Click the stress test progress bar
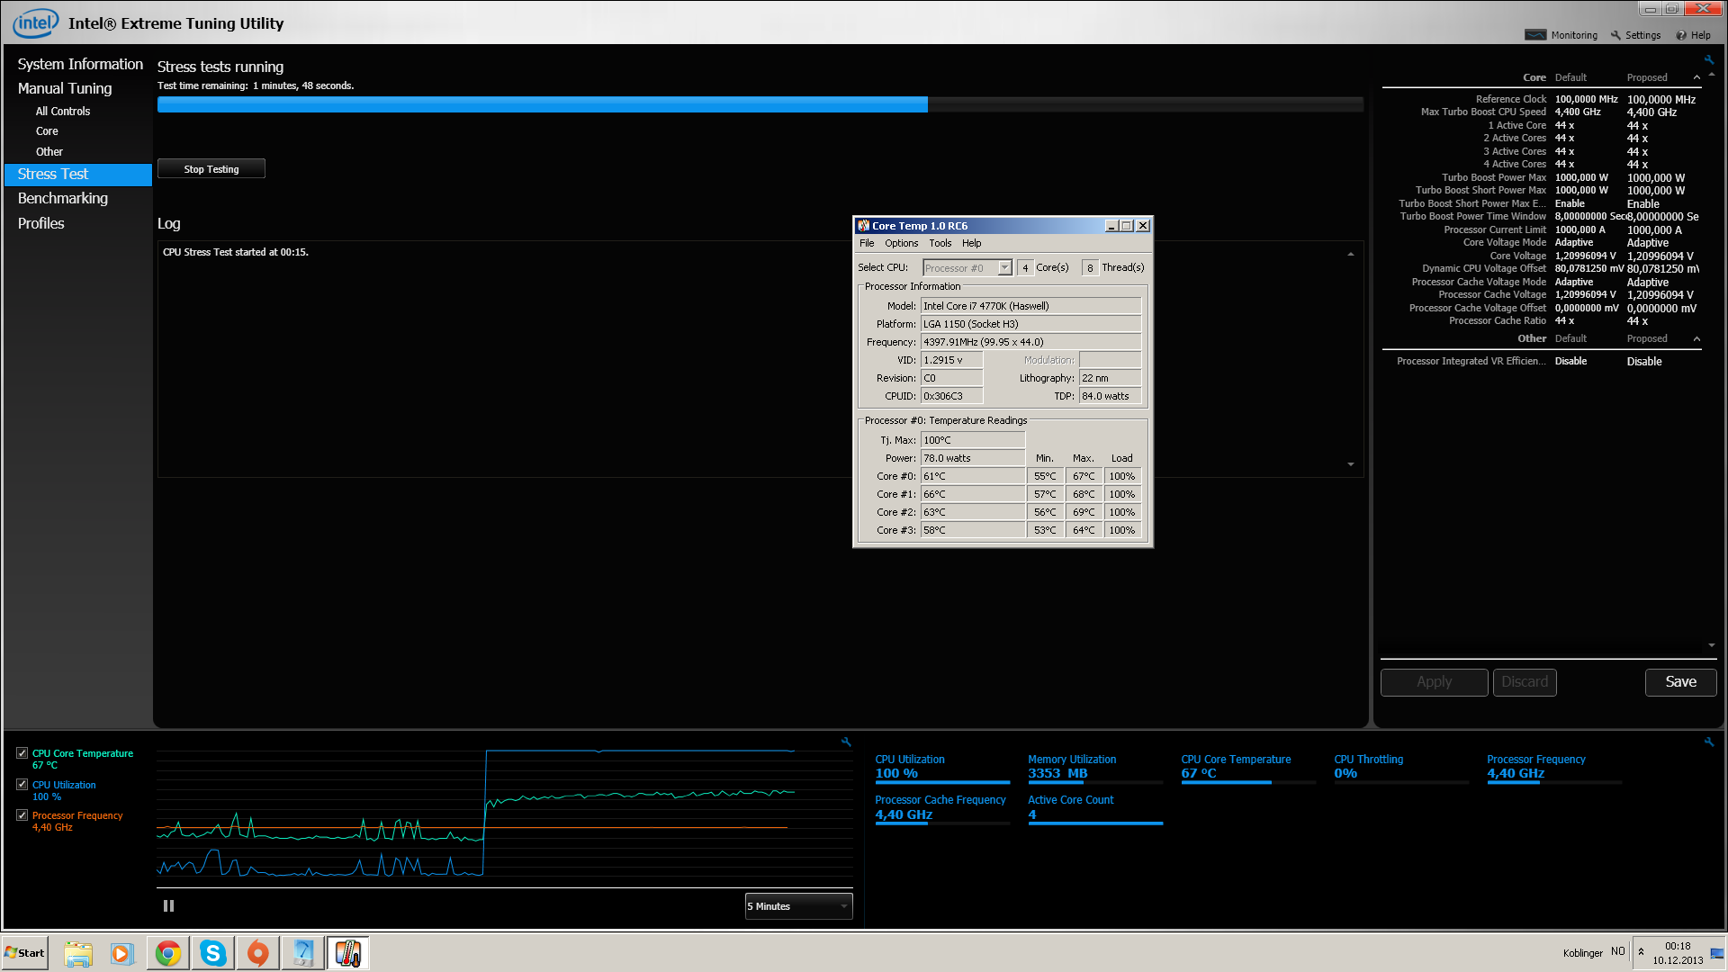This screenshot has height=972, width=1728. 760,104
